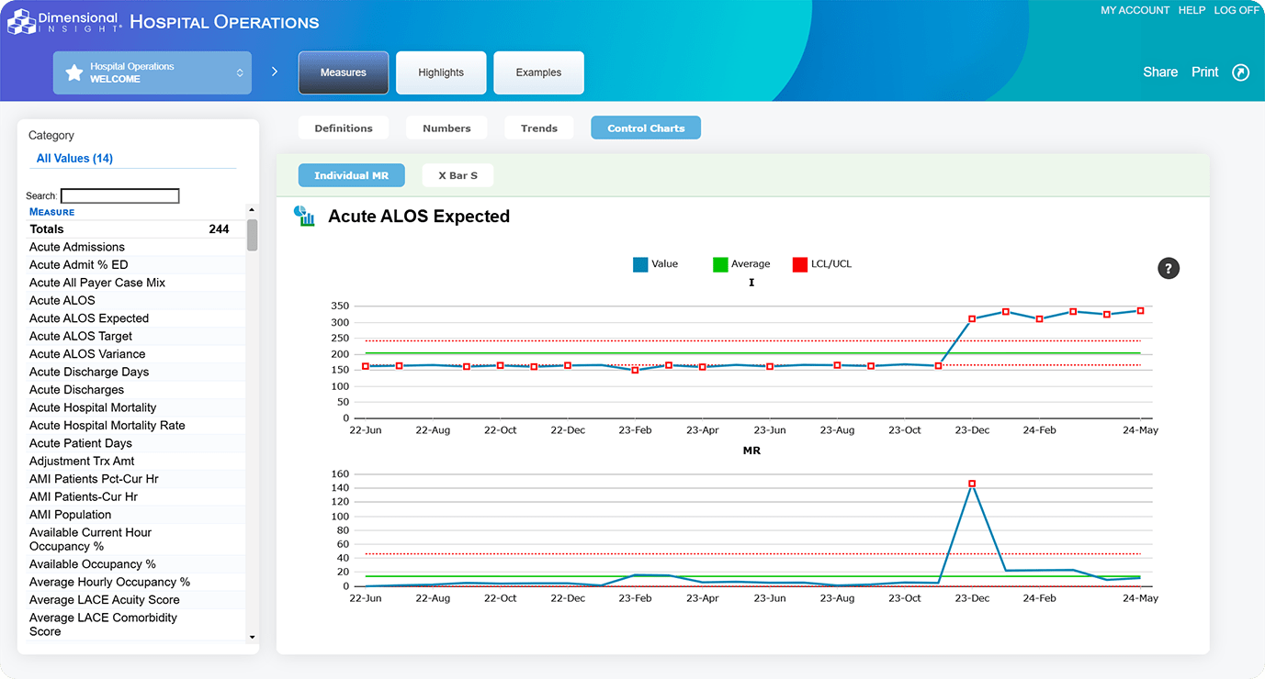Click the measure Search input field
Image resolution: width=1265 pixels, height=679 pixels.
119,195
